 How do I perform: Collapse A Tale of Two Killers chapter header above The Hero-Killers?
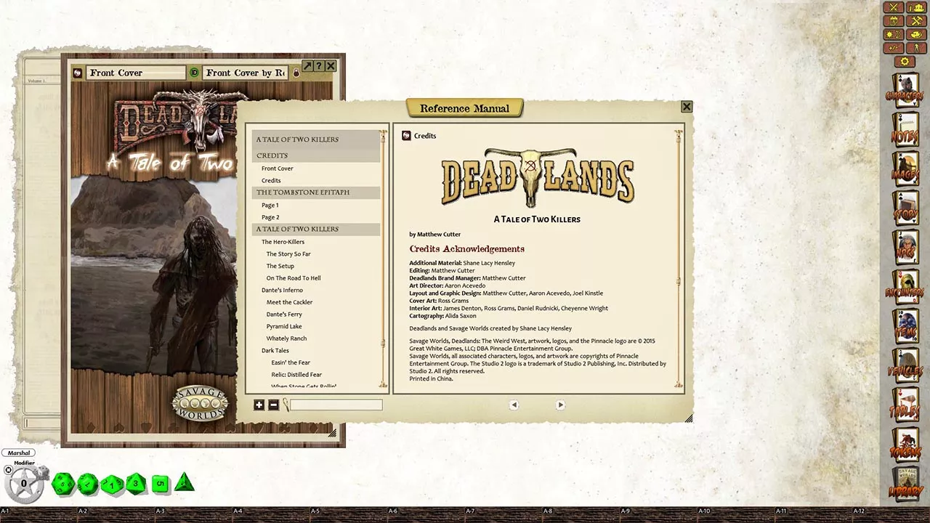(x=315, y=229)
